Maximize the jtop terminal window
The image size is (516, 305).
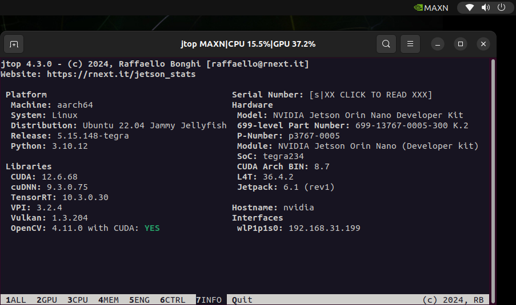click(461, 44)
